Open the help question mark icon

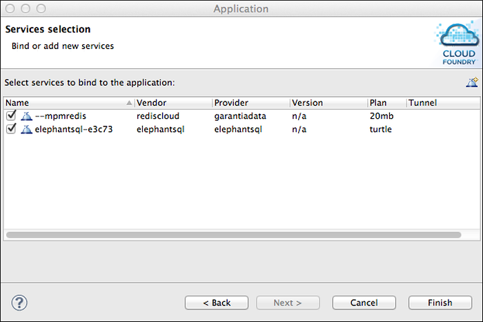tap(19, 303)
